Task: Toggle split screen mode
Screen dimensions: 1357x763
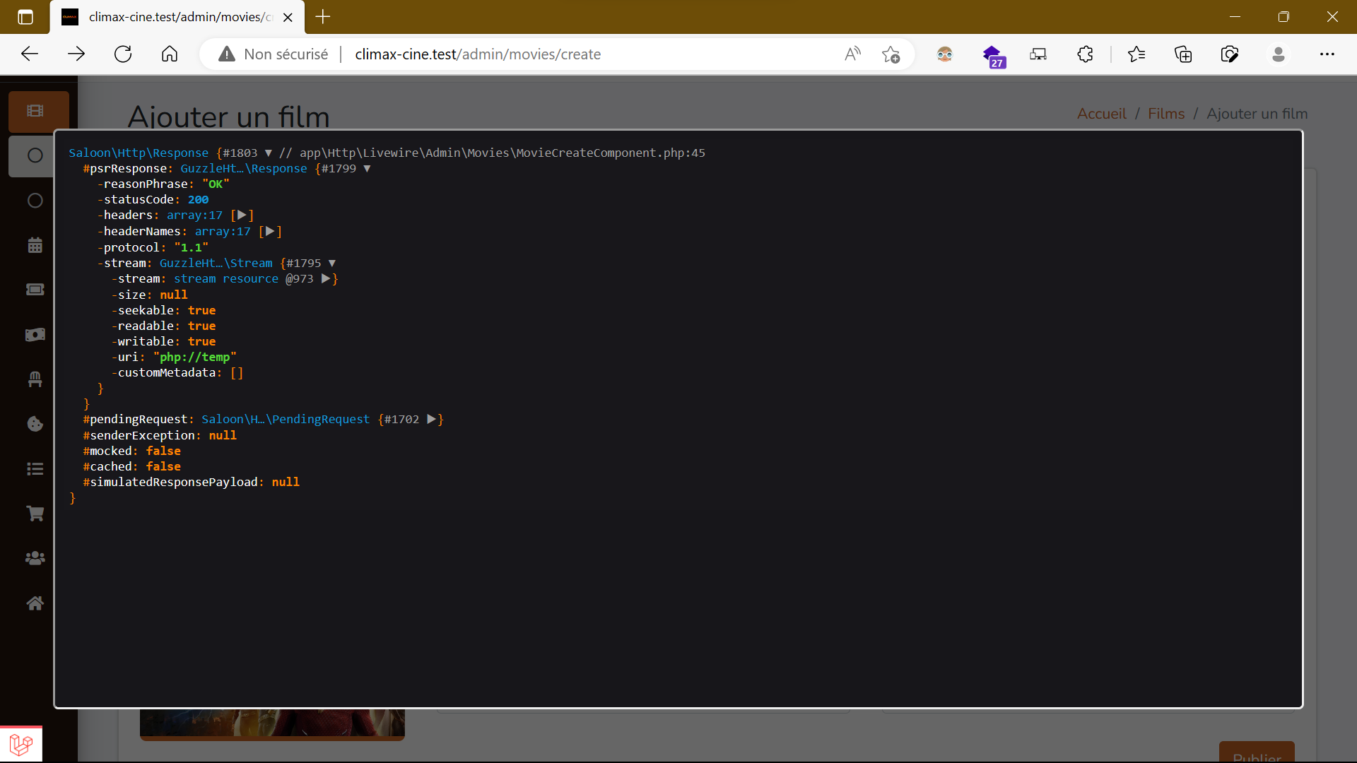Action: 1038,54
